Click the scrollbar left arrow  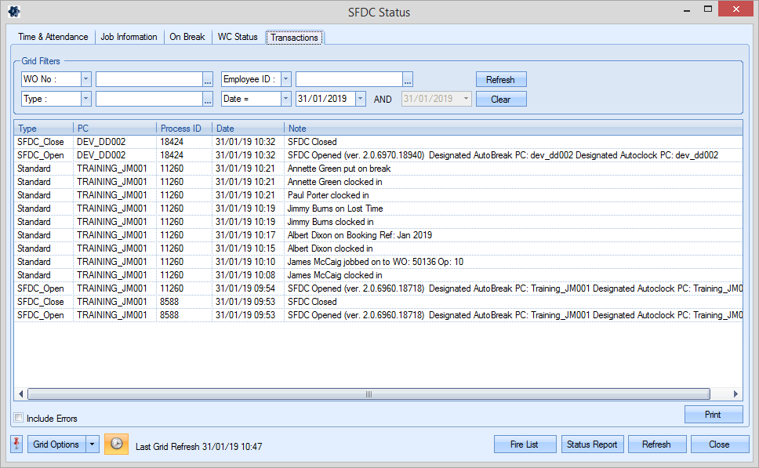pos(20,394)
